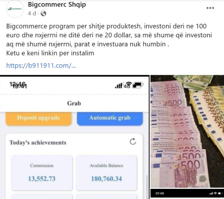Open the euro banknotes video thumbnail
The width and height of the screenshot is (224, 199).
187,137
